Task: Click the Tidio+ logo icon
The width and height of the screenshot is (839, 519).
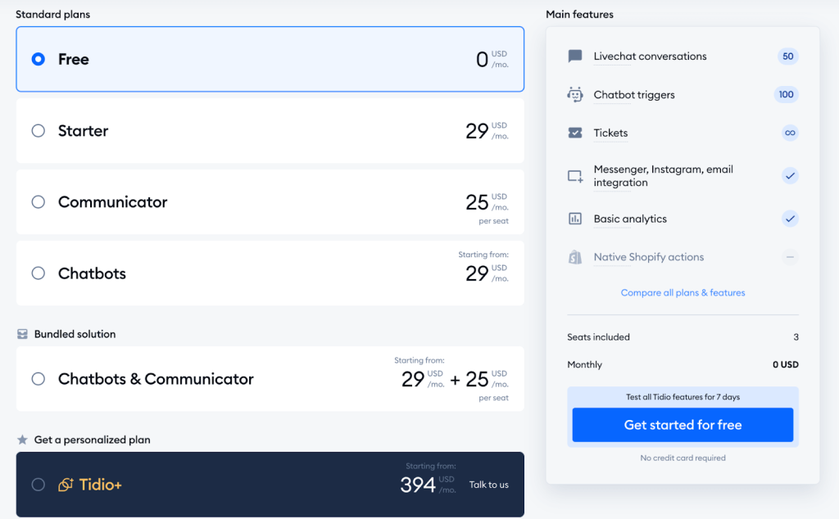Action: click(66, 485)
